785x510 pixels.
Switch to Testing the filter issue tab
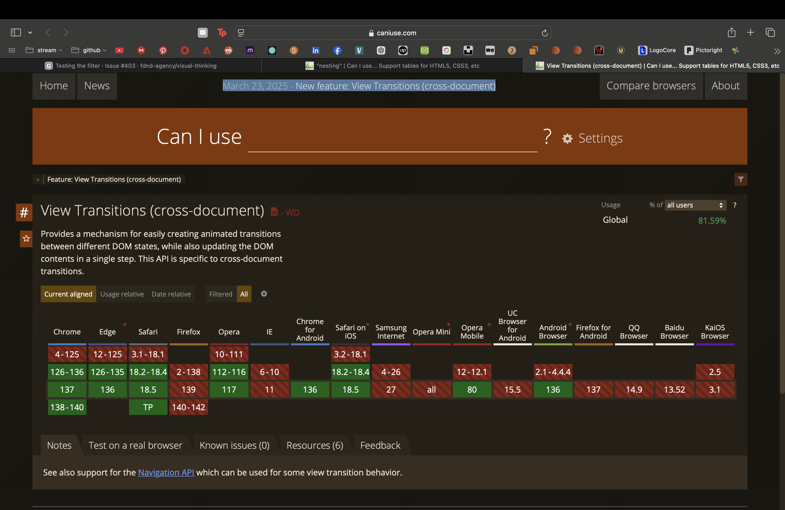click(131, 66)
